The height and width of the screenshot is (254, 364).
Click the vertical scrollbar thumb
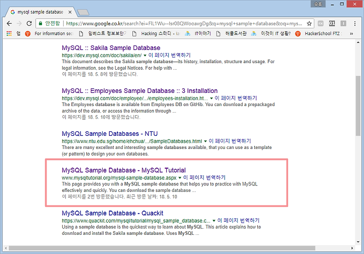pos(358,106)
